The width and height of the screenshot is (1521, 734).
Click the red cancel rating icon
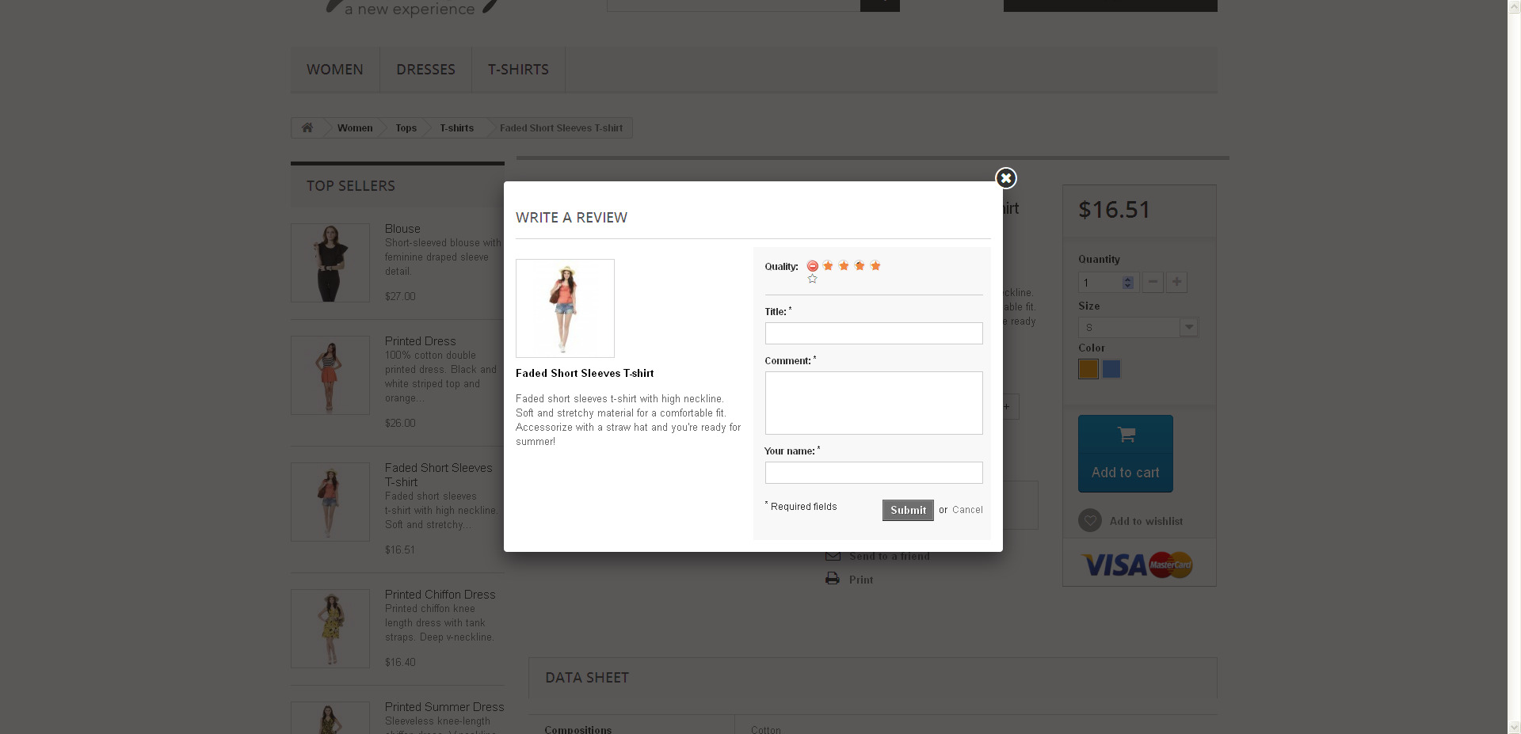812,266
